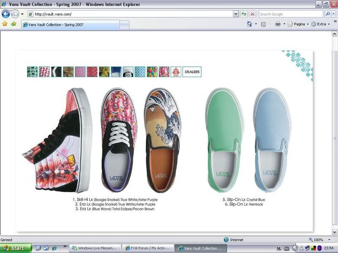Click the red tree emblem icon
Screen dimensions: 338x253
(x=176, y=72)
